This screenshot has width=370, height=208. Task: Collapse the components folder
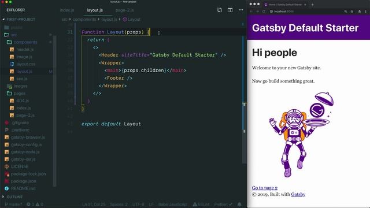[22, 42]
